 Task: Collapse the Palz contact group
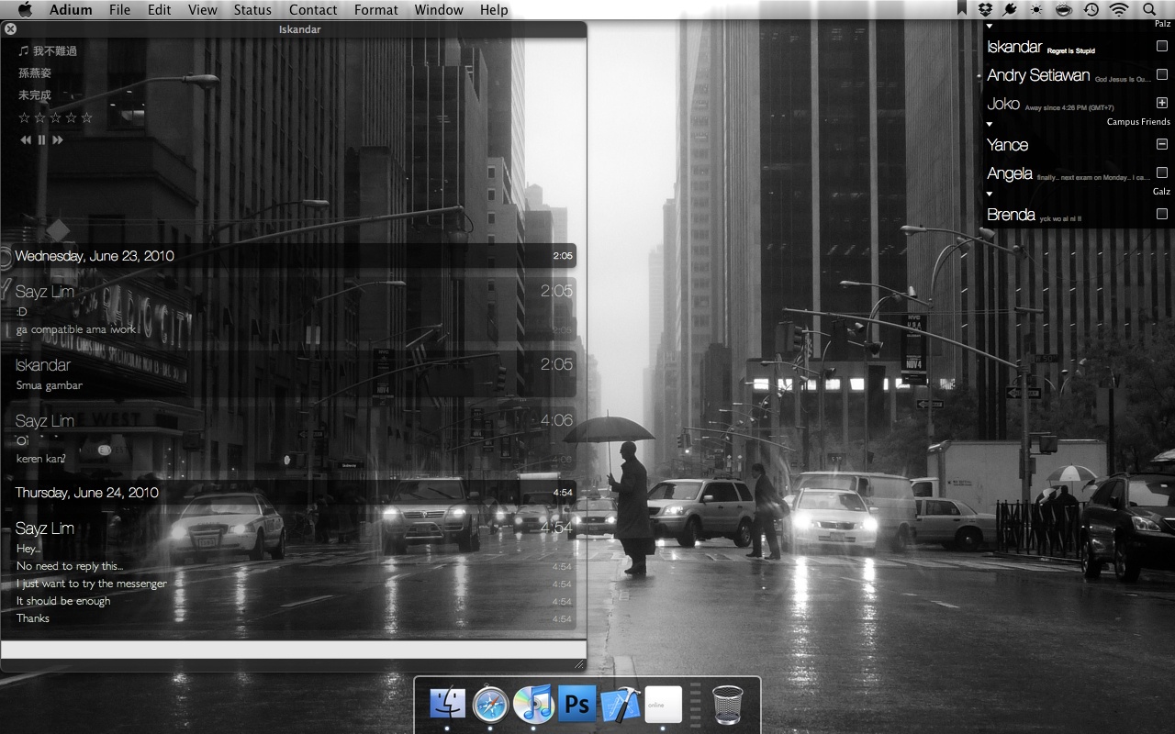pyautogui.click(x=990, y=27)
